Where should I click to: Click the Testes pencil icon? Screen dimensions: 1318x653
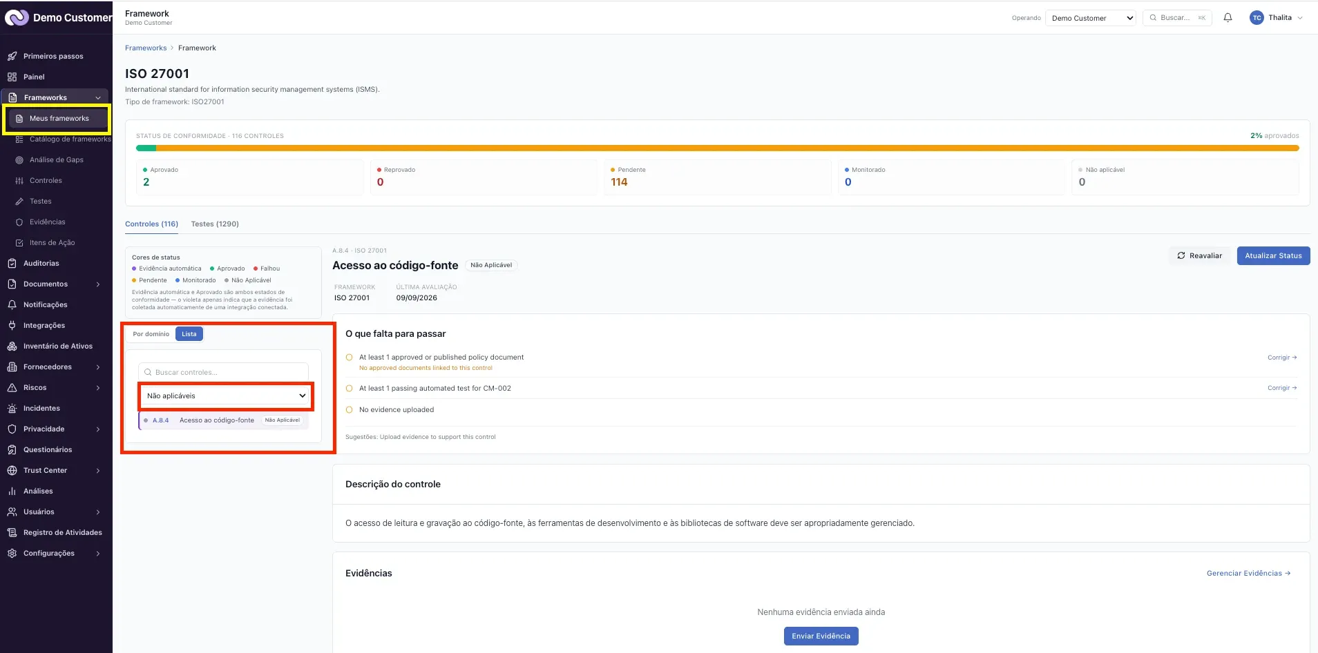click(x=19, y=201)
